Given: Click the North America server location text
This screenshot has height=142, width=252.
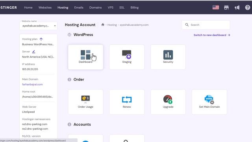Looking at the screenshot, I should coord(38,57).
